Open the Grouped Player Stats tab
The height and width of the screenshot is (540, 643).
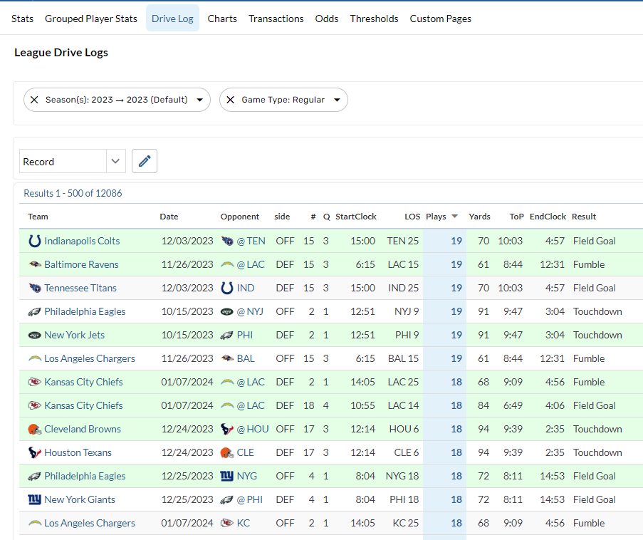[x=91, y=19]
